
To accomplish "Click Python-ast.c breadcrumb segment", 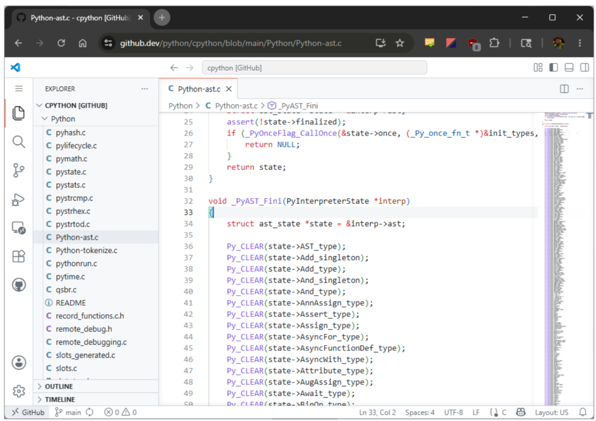I will (x=231, y=106).
